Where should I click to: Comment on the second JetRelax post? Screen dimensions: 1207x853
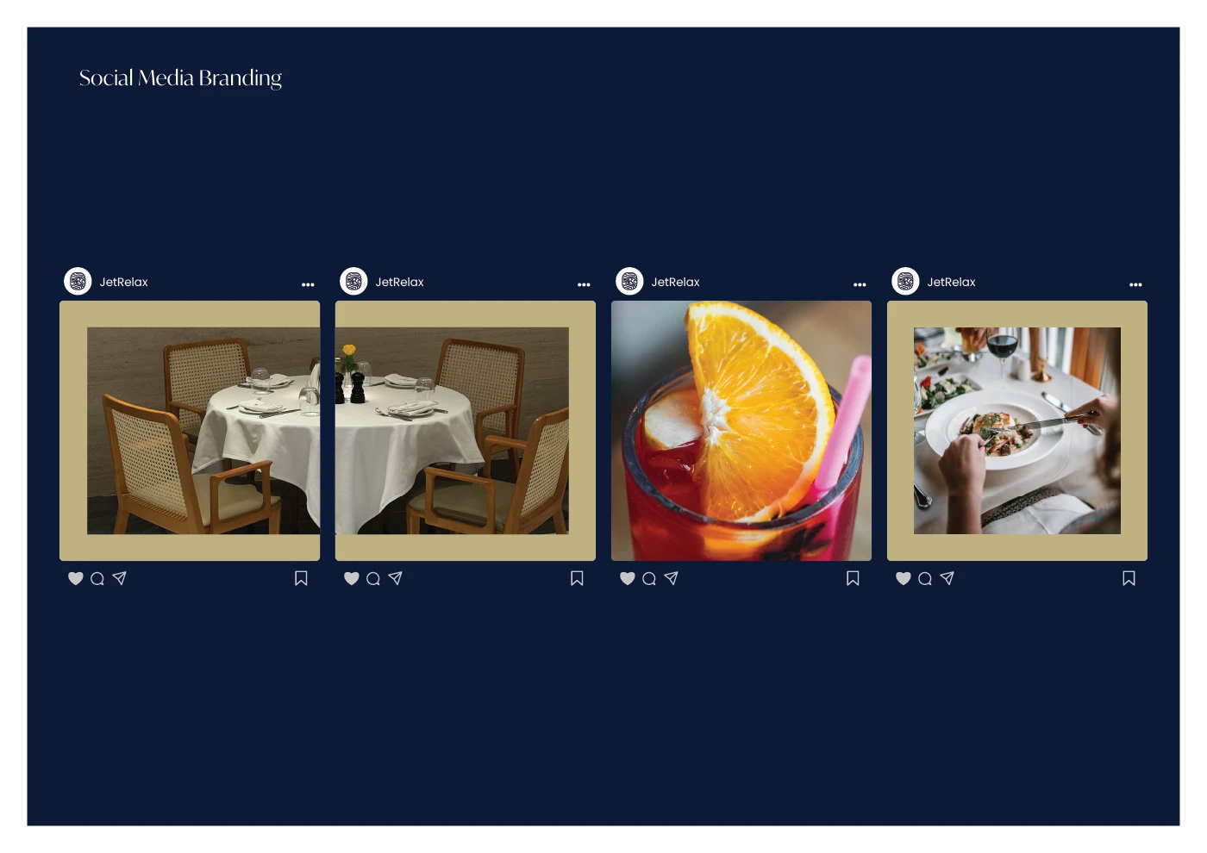(373, 578)
